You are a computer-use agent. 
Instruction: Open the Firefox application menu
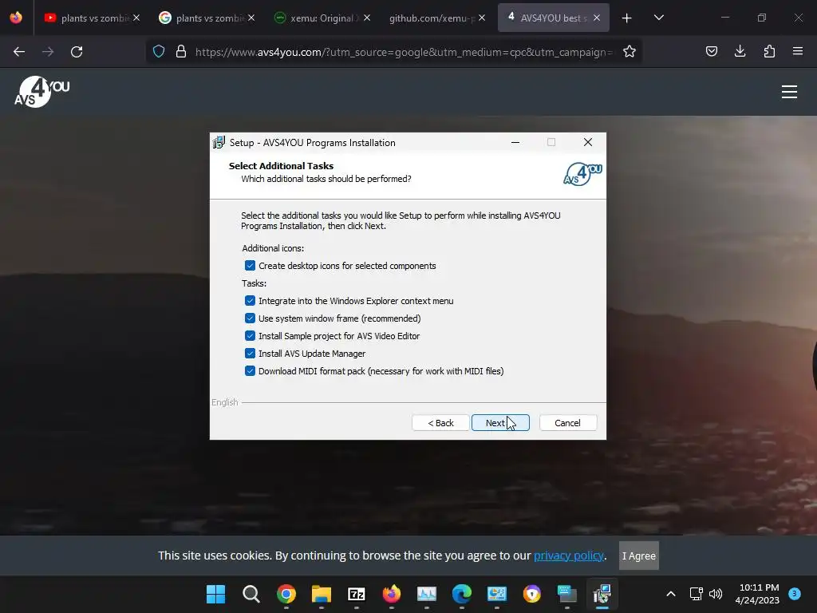pyautogui.click(x=798, y=52)
